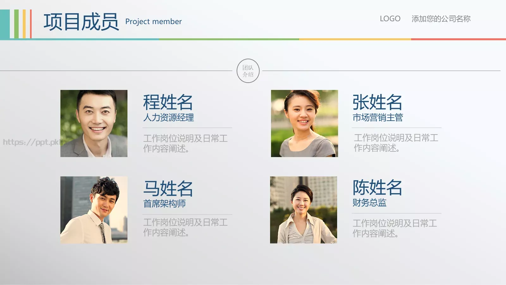This screenshot has height=285, width=506.
Task: Click the name 陈姓名
Action: click(x=377, y=187)
